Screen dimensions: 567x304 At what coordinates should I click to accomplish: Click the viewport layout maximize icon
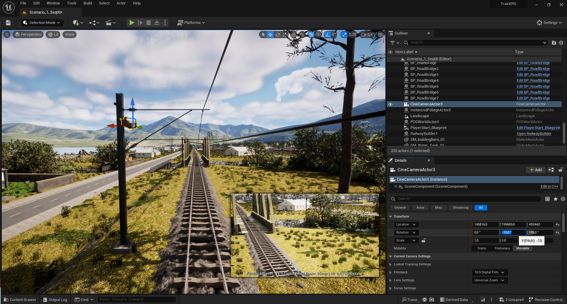(x=380, y=35)
